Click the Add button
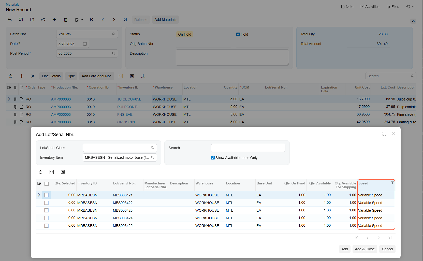The width and height of the screenshot is (423, 261). pos(344,249)
